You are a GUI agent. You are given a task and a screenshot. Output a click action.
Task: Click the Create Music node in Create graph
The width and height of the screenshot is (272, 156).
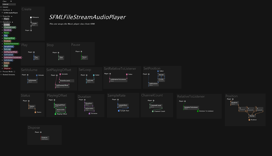[x=34, y=24]
